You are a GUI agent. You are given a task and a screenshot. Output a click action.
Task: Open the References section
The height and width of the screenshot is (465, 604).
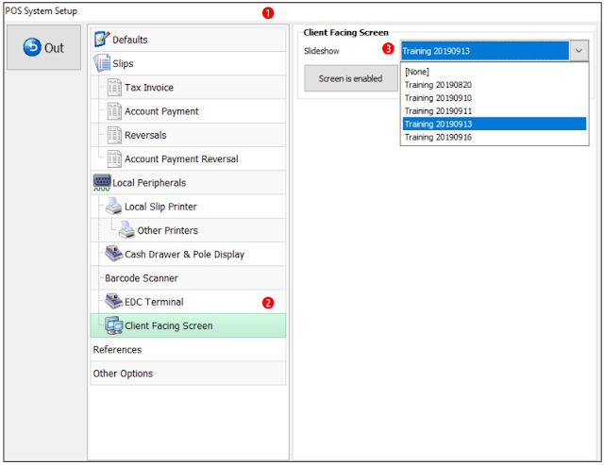click(189, 350)
